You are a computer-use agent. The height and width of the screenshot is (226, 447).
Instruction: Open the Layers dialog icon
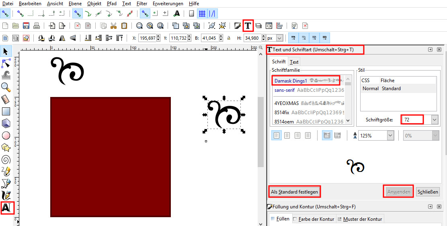258,26
